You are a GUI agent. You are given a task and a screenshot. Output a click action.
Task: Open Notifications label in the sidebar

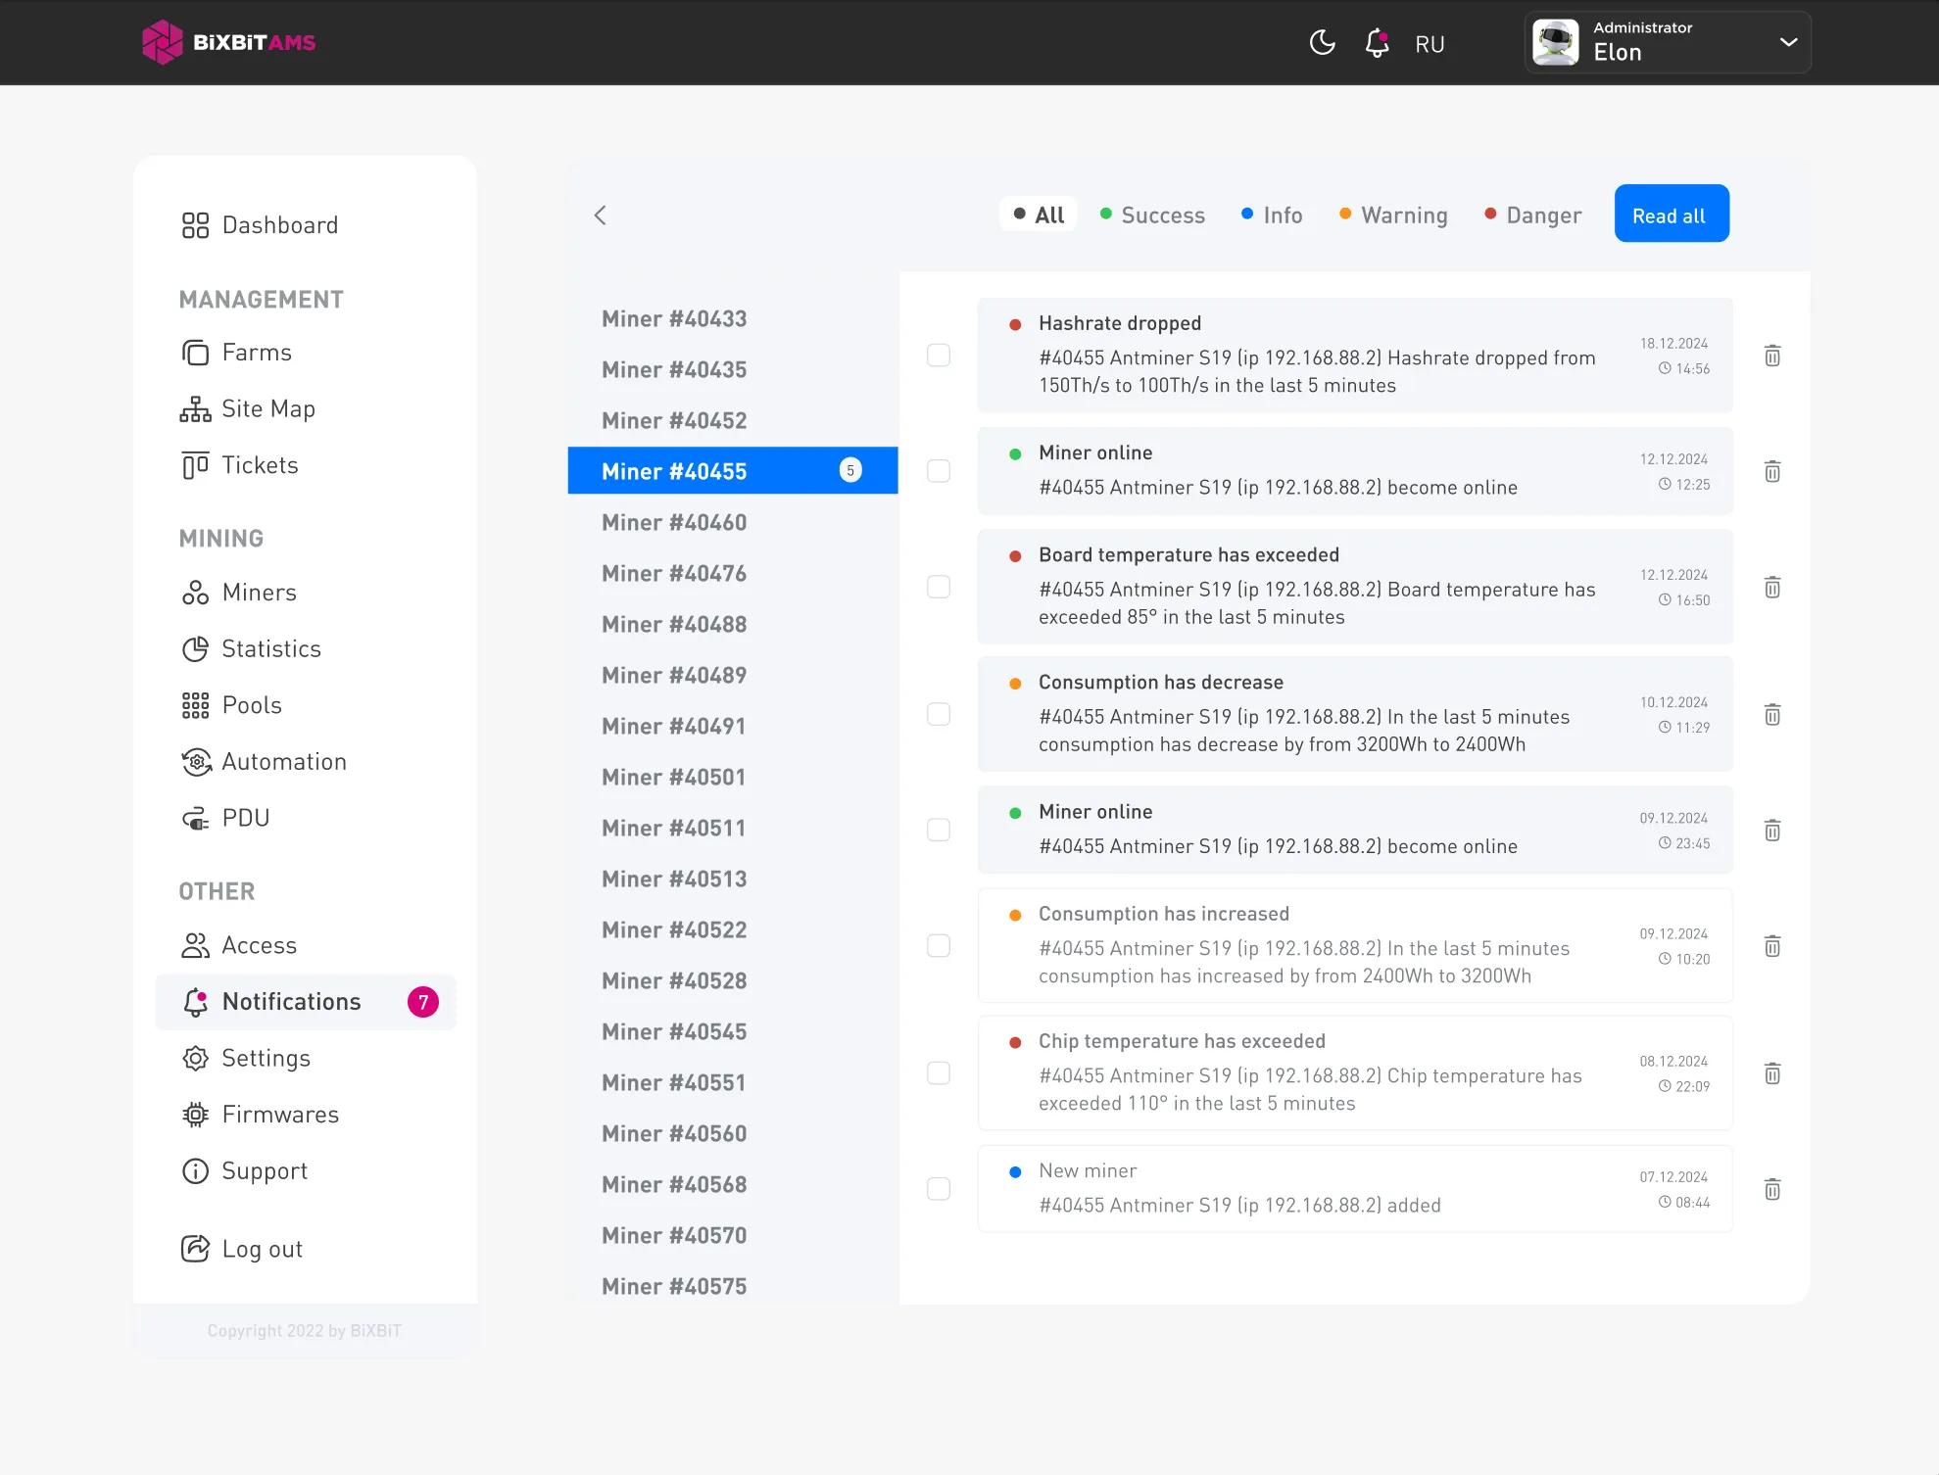coord(291,1001)
